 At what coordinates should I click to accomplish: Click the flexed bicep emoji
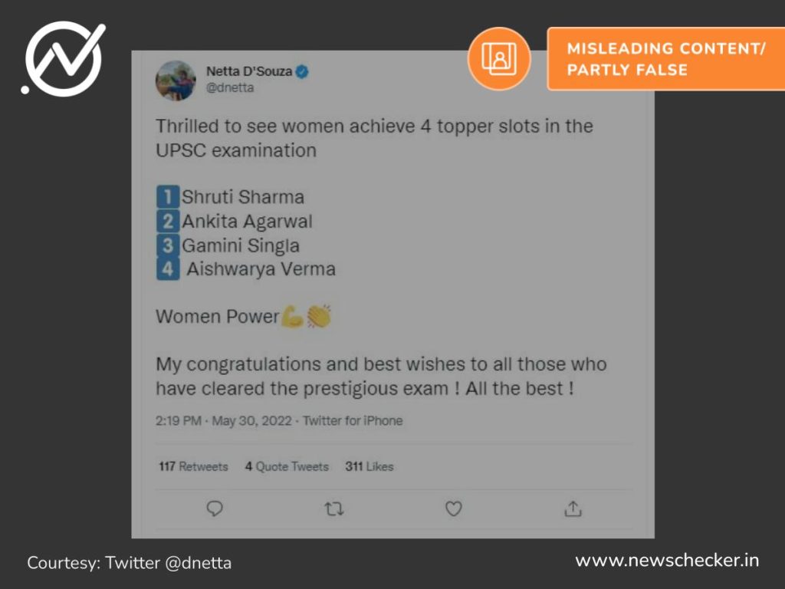click(292, 317)
